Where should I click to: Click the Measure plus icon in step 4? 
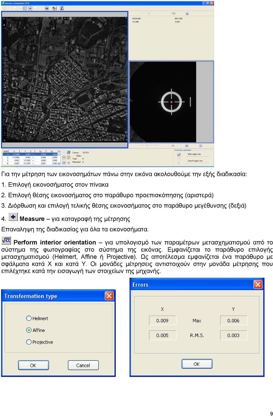pos(13,217)
